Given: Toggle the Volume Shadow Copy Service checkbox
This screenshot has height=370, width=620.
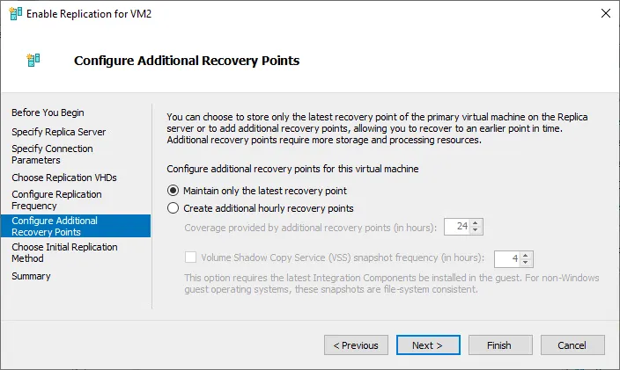Looking at the screenshot, I should pyautogui.click(x=191, y=258).
